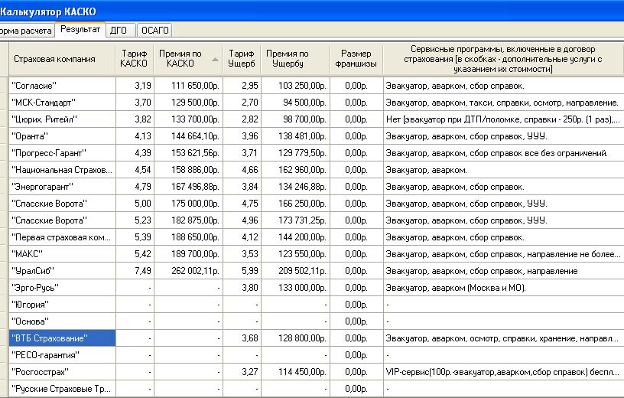This screenshot has width=624, height=398.
Task: Click the 94 500,00р. damage premium cell
Action: (x=295, y=103)
